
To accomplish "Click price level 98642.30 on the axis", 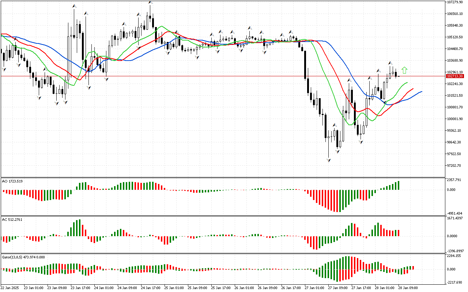I will (x=454, y=142).
